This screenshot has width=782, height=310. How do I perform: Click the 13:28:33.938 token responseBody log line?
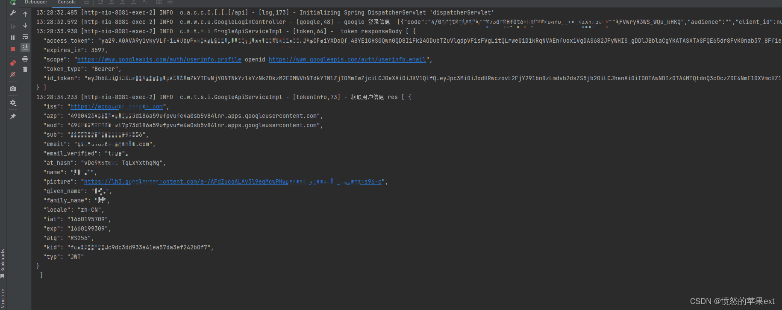(226, 31)
